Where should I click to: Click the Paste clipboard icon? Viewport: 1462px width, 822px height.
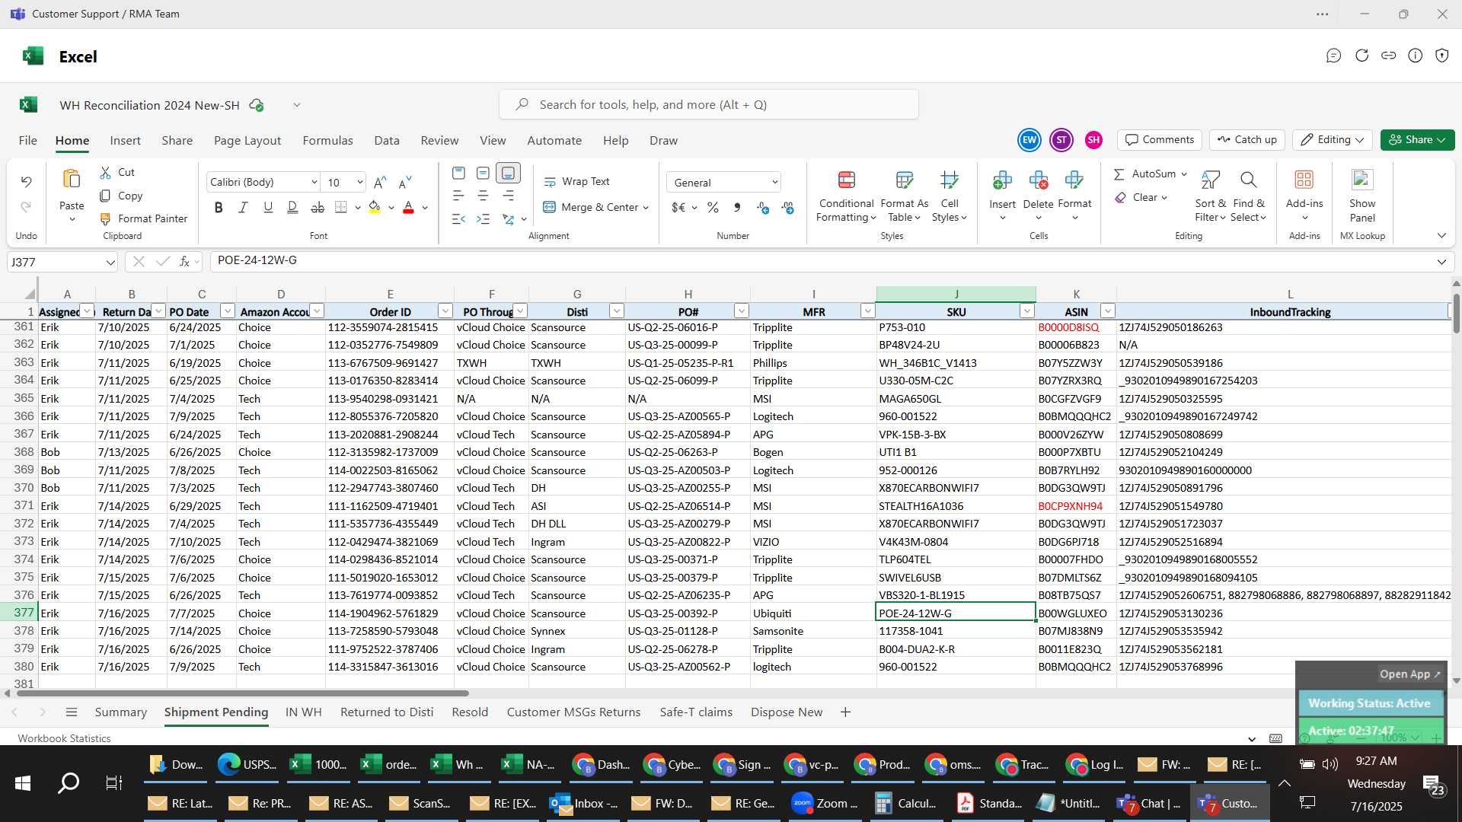point(72,180)
